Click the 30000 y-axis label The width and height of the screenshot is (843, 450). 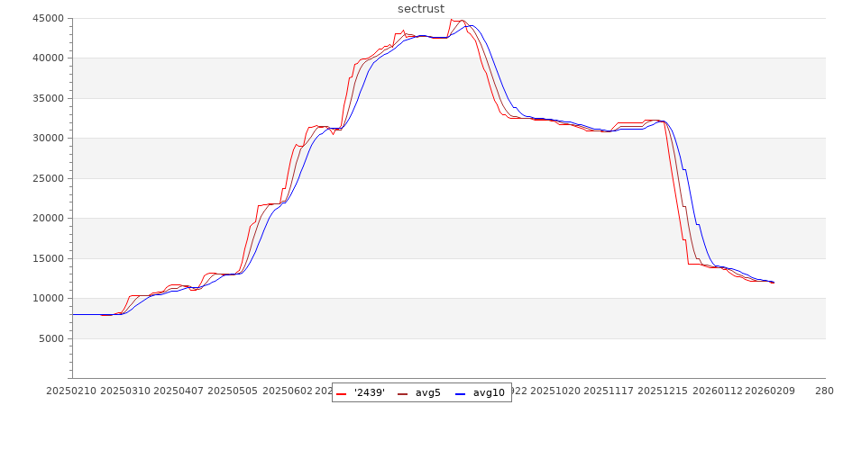click(47, 139)
